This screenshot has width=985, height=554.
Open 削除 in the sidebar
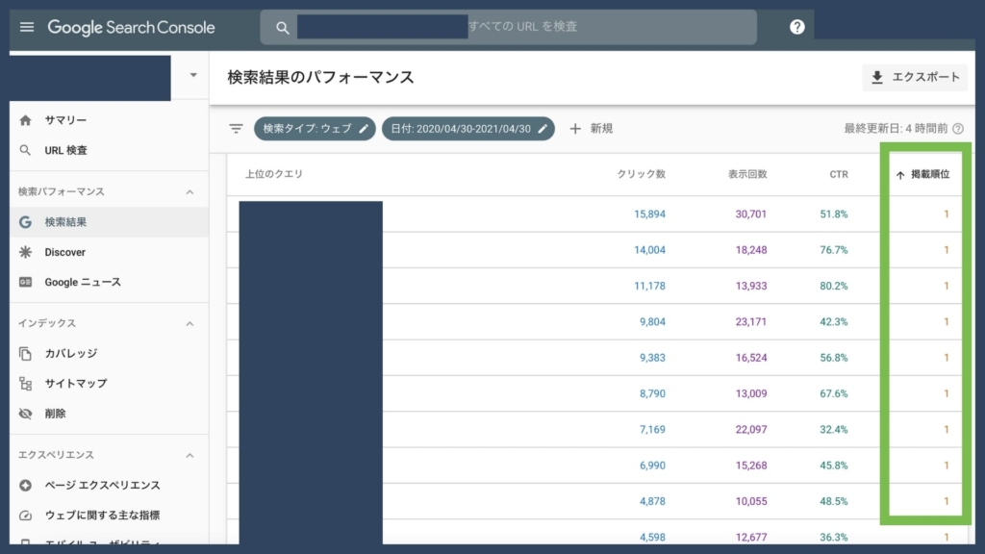pos(109,414)
